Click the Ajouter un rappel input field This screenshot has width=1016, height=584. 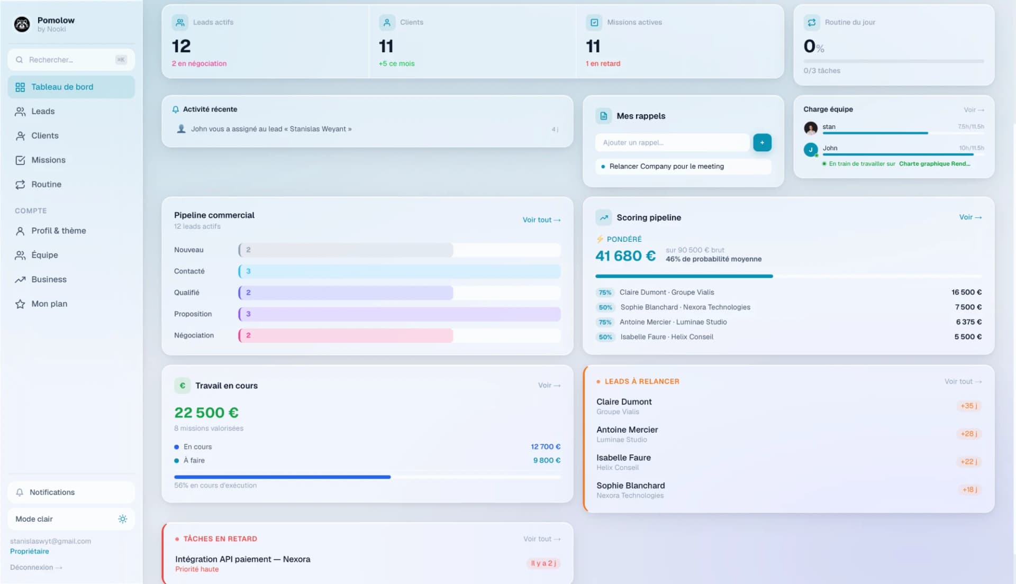[x=672, y=142]
